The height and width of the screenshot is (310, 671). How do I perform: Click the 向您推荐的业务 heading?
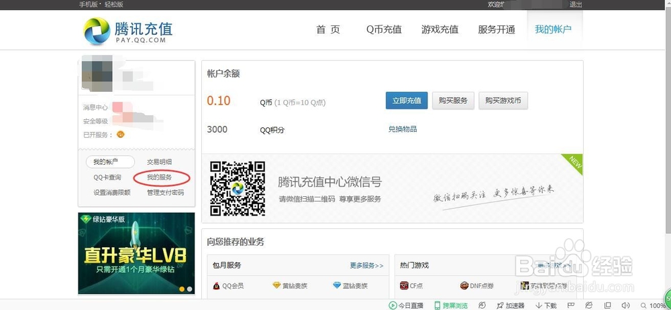[x=236, y=242]
